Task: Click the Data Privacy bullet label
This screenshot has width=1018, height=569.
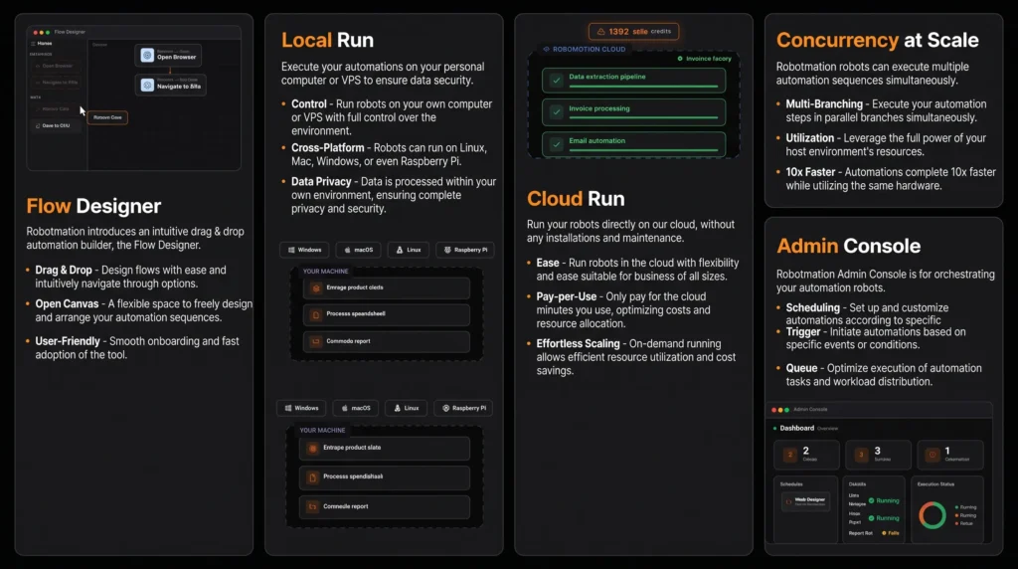Action: [321, 182]
